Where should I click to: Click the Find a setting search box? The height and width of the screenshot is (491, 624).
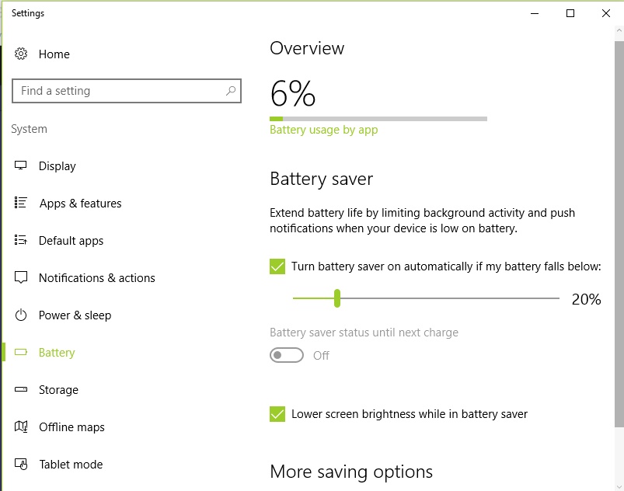[x=117, y=91]
